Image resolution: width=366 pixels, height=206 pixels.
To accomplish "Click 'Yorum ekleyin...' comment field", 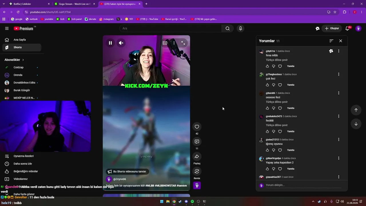I will coord(303,185).
